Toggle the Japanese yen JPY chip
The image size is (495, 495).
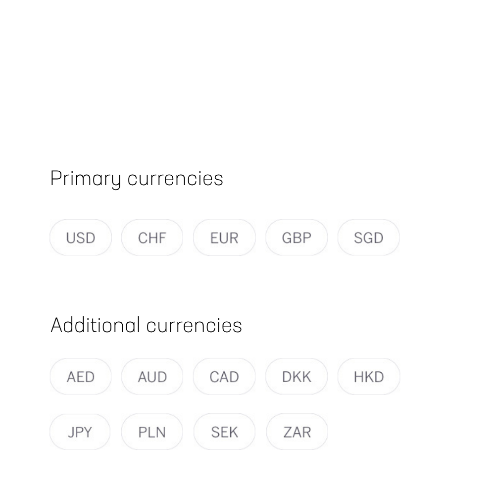(80, 432)
